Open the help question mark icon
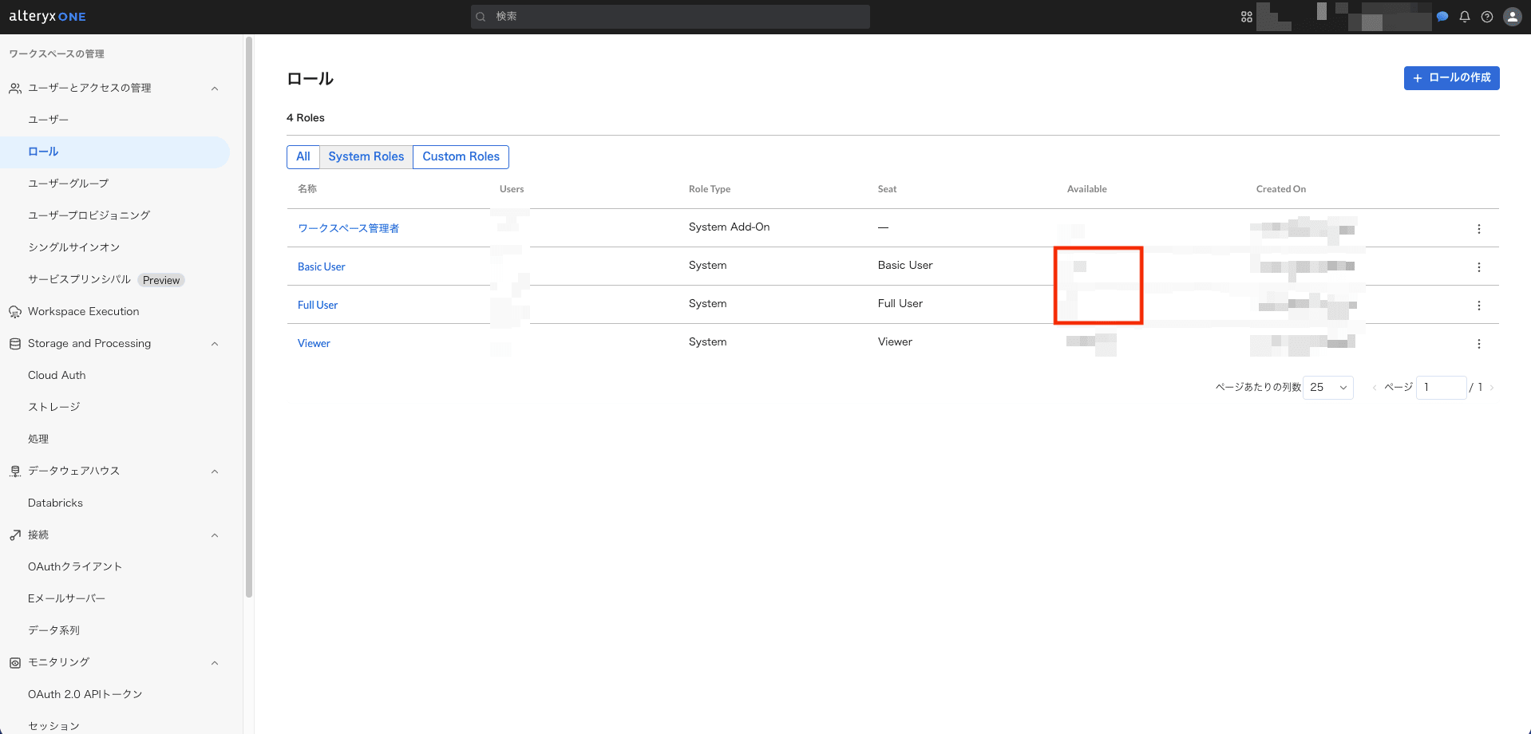The image size is (1531, 734). [1487, 17]
